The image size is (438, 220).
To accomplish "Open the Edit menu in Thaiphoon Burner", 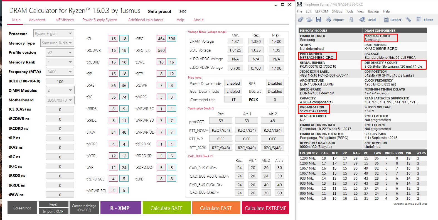I will pyautogui.click(x=309, y=11).
